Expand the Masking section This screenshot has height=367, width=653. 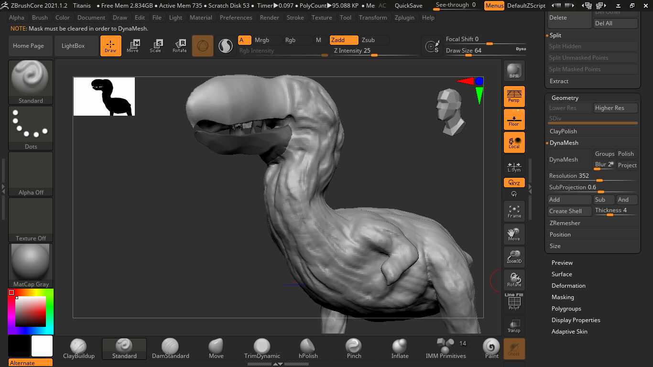(x=563, y=297)
